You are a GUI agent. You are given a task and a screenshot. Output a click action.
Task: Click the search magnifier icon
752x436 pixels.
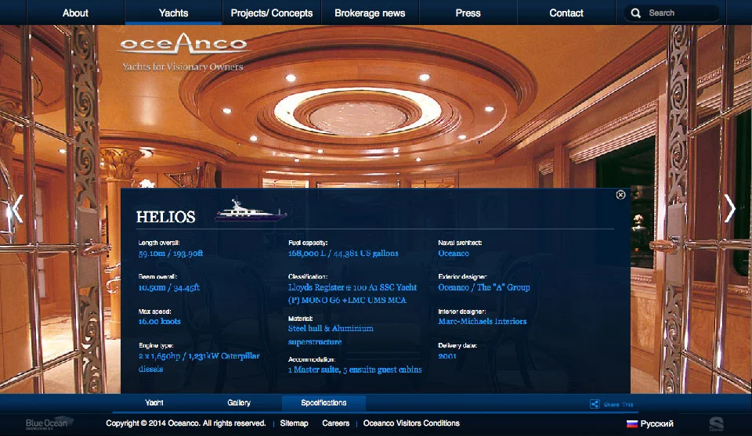(635, 13)
